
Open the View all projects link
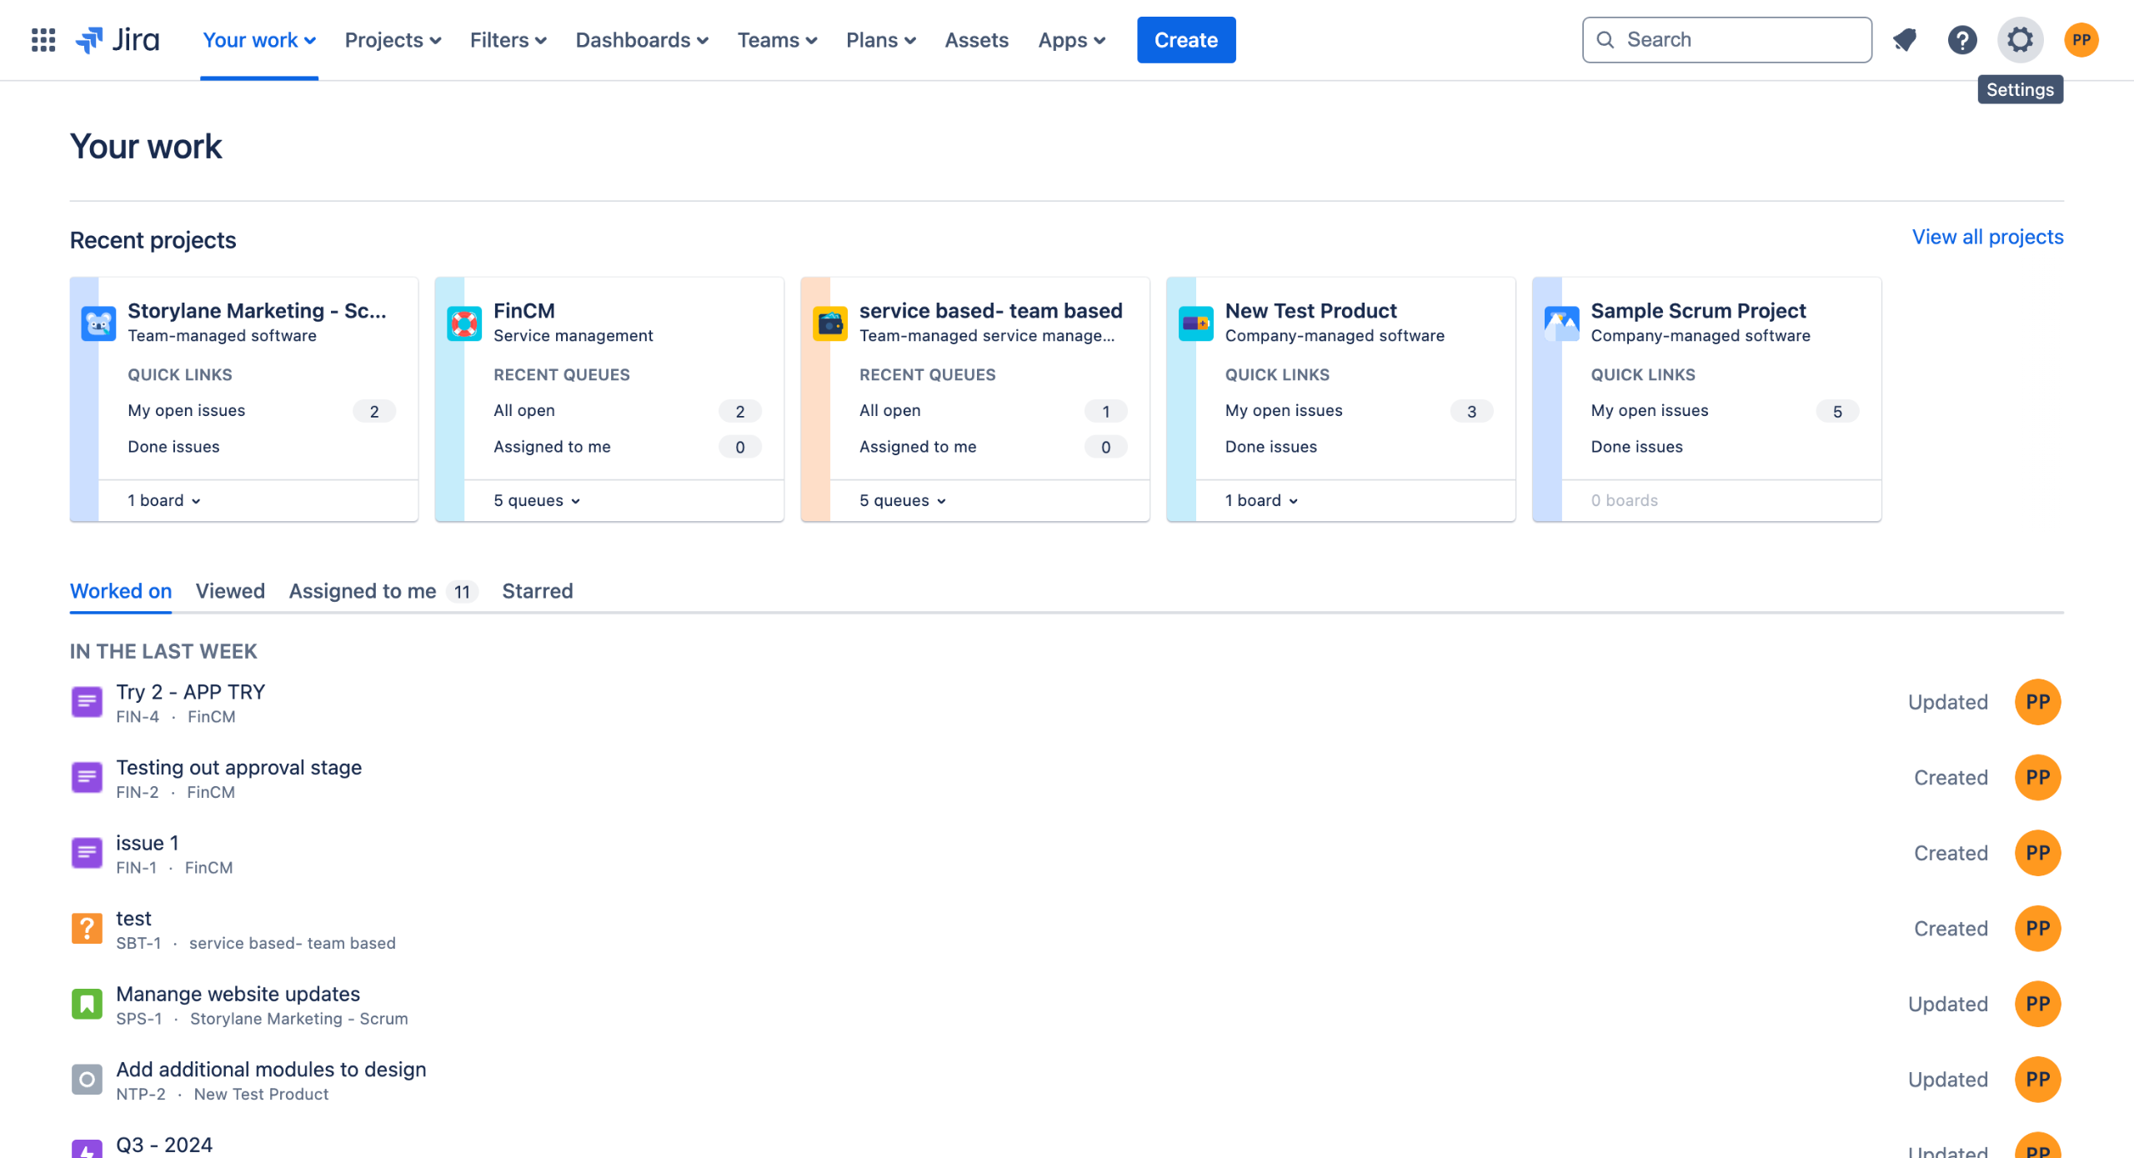(x=1987, y=237)
